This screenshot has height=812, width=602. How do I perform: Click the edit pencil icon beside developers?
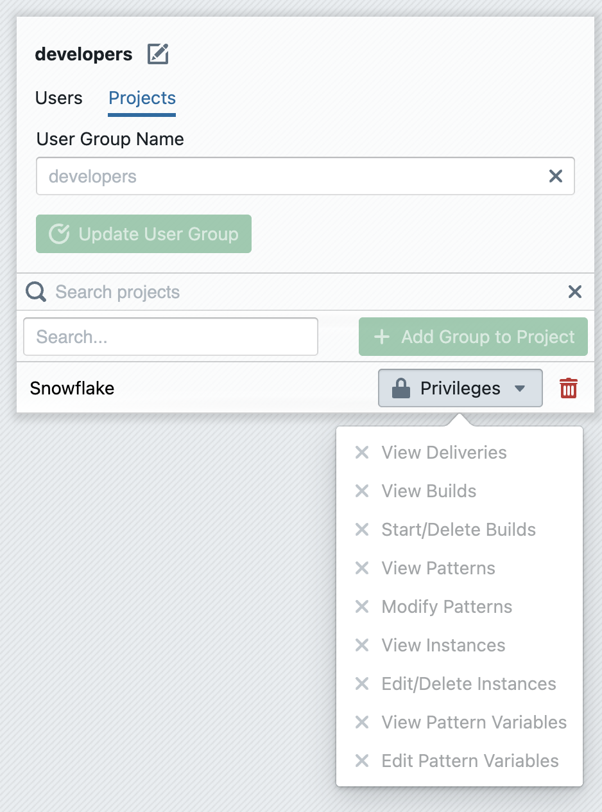158,54
